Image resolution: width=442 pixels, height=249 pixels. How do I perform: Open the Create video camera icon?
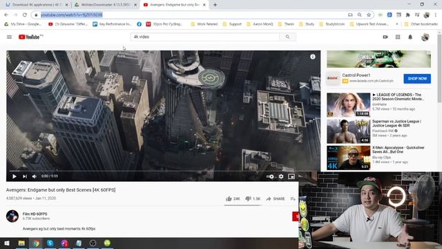[385, 37]
